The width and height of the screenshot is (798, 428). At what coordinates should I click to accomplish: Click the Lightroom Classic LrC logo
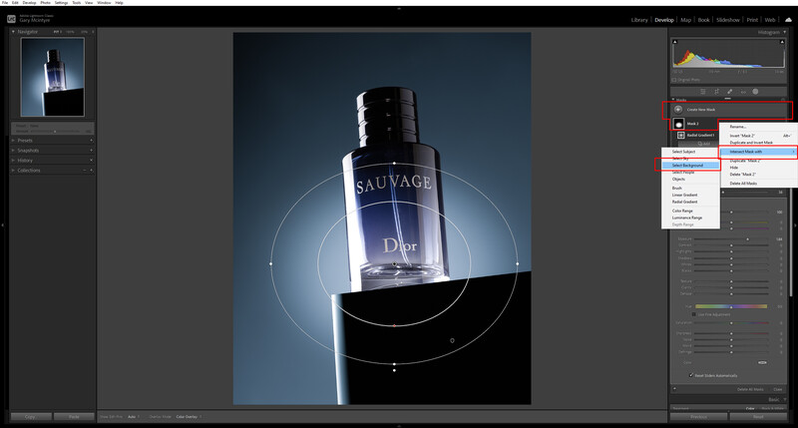coord(11,19)
